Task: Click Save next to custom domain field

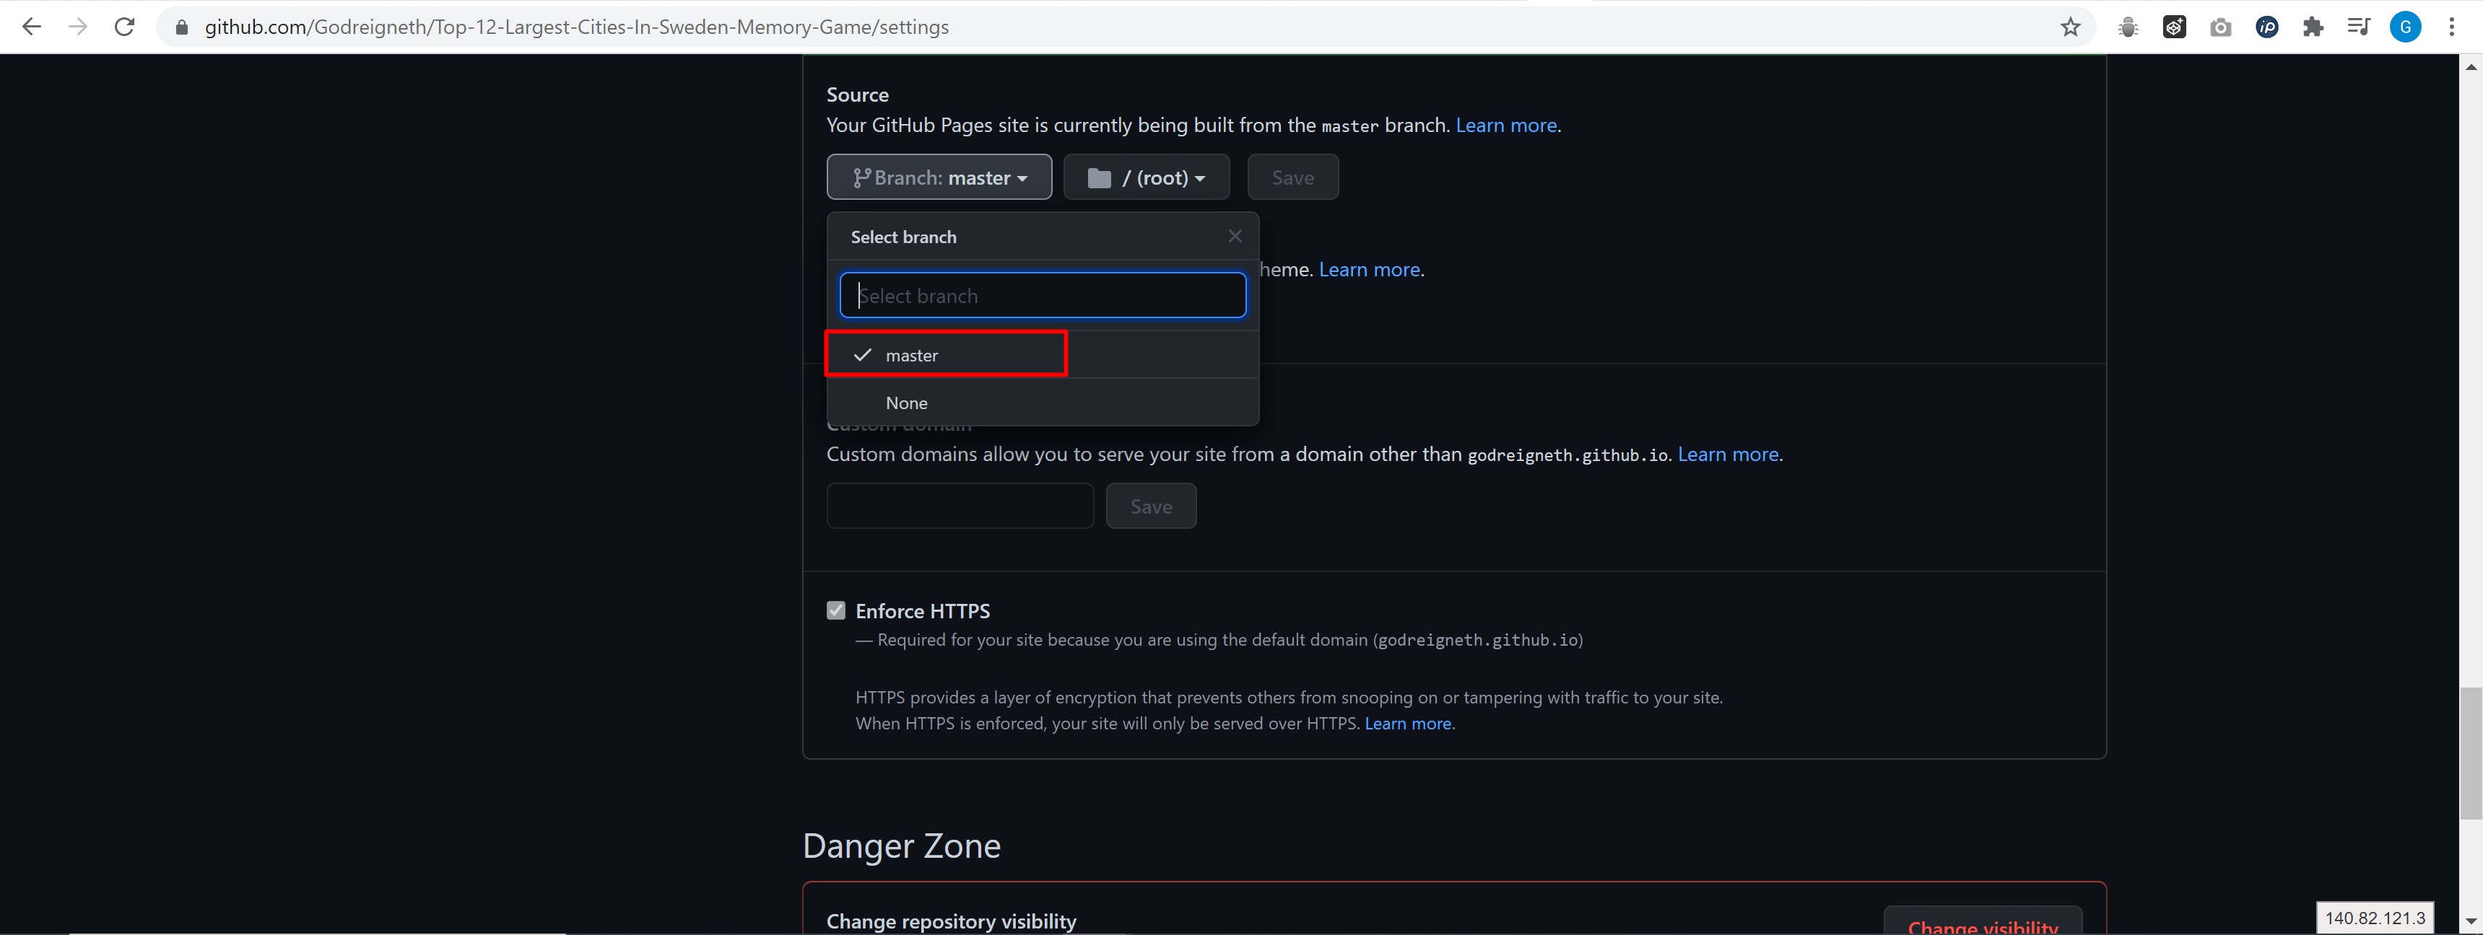Action: (x=1151, y=506)
